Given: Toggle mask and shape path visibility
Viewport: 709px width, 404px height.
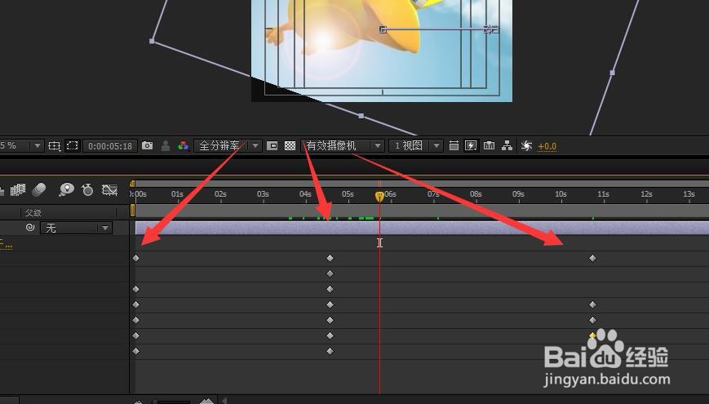Looking at the screenshot, I should (x=73, y=145).
